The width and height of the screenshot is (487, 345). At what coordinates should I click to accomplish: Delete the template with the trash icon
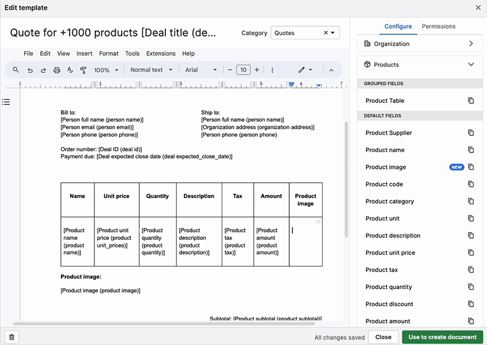[x=12, y=337]
